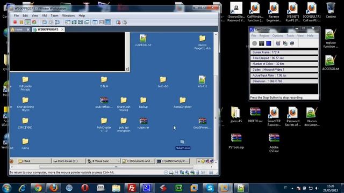Close the WINXPPROSP3 tab
This screenshot has height=193, width=344.
pos(62,29)
